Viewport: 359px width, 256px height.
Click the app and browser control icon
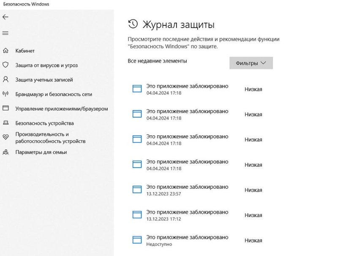pos(6,108)
